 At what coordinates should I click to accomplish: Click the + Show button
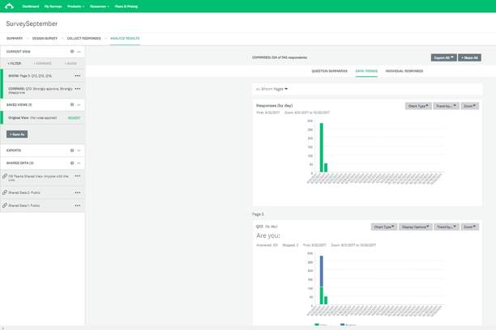71,63
